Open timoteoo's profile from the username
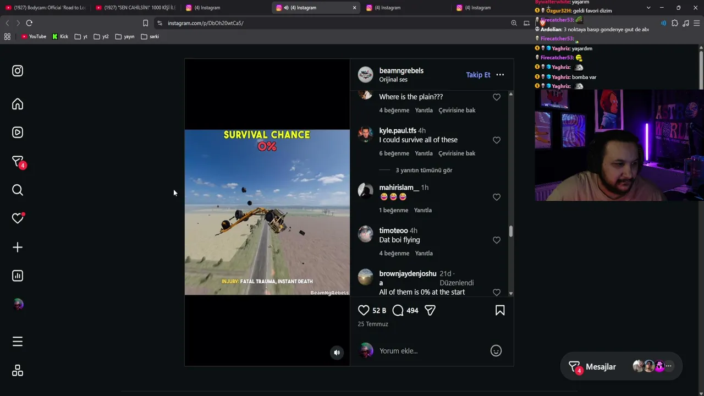Image resolution: width=704 pixels, height=396 pixels. 393,230
